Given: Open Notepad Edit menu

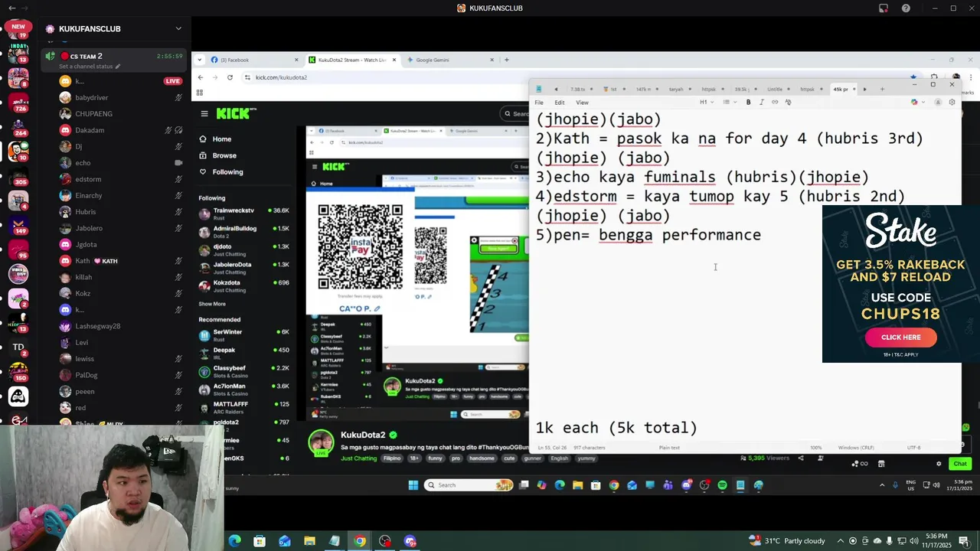Looking at the screenshot, I should point(560,103).
